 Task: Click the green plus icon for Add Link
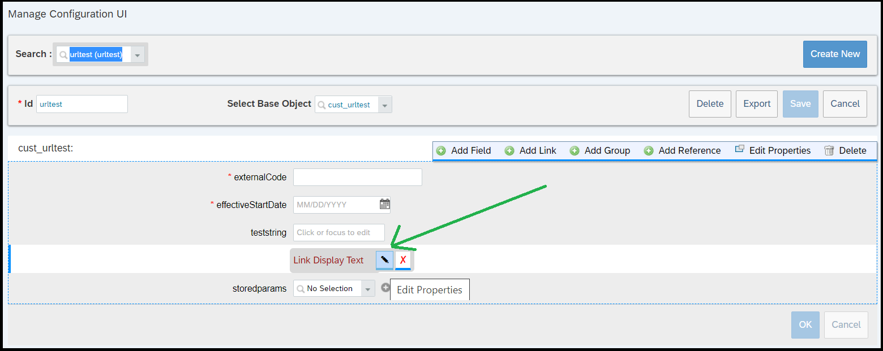[509, 151]
